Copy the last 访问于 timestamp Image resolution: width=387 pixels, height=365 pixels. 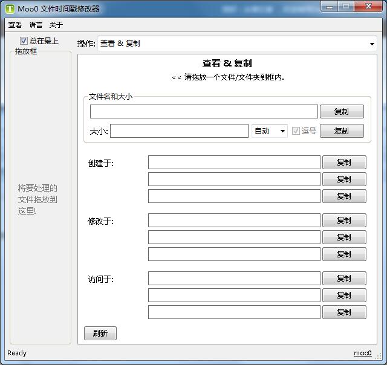coord(343,312)
